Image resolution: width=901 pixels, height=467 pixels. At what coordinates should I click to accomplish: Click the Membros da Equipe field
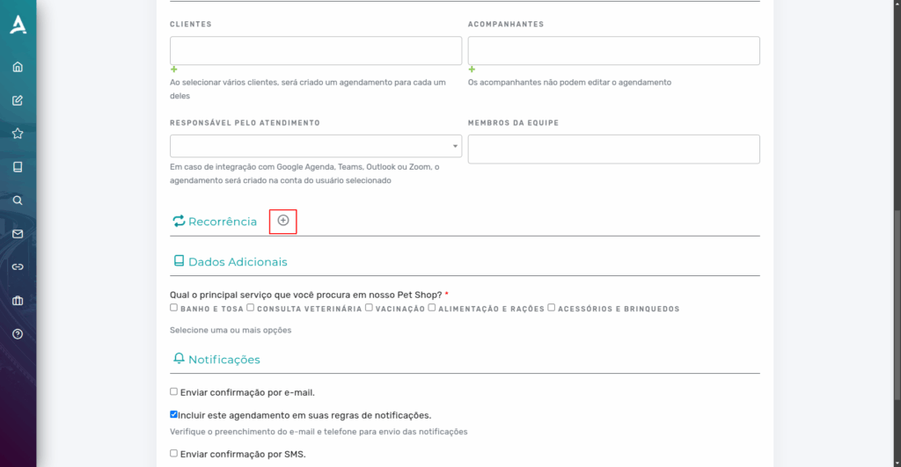613,150
